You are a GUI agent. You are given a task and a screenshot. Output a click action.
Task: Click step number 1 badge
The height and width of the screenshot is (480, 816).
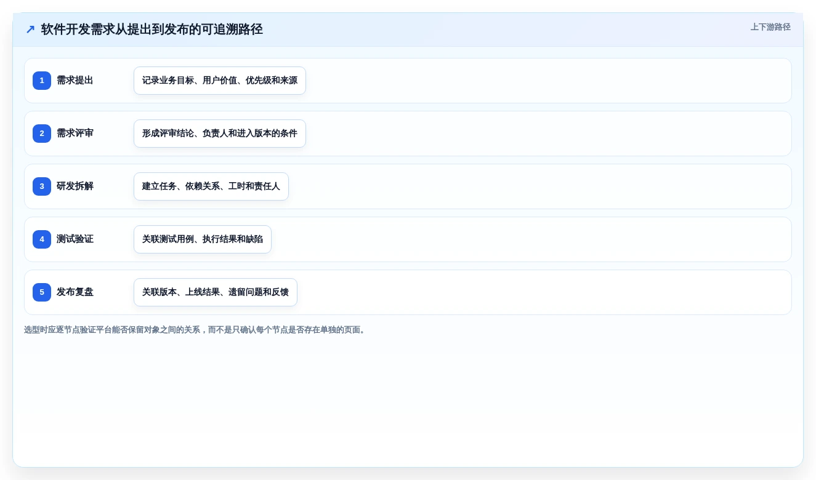[42, 81]
